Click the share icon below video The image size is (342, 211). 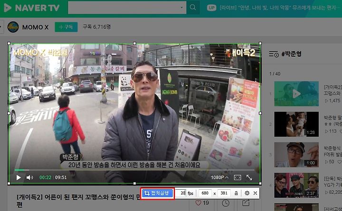coord(246,203)
